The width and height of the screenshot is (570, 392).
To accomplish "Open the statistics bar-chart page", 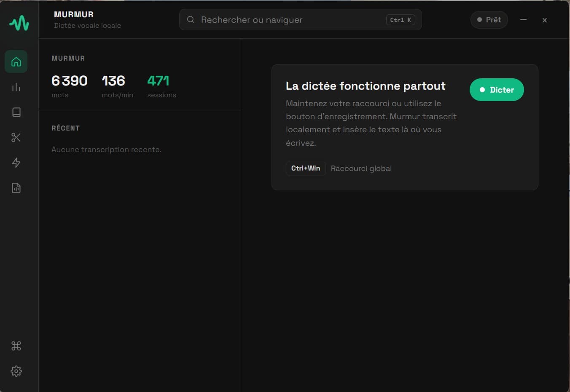I will [x=16, y=87].
